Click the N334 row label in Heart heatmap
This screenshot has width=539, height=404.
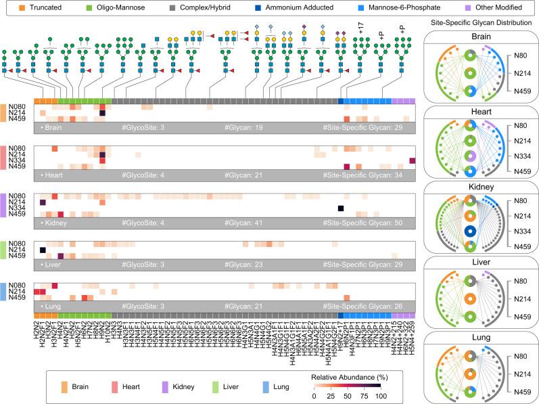pos(17,160)
